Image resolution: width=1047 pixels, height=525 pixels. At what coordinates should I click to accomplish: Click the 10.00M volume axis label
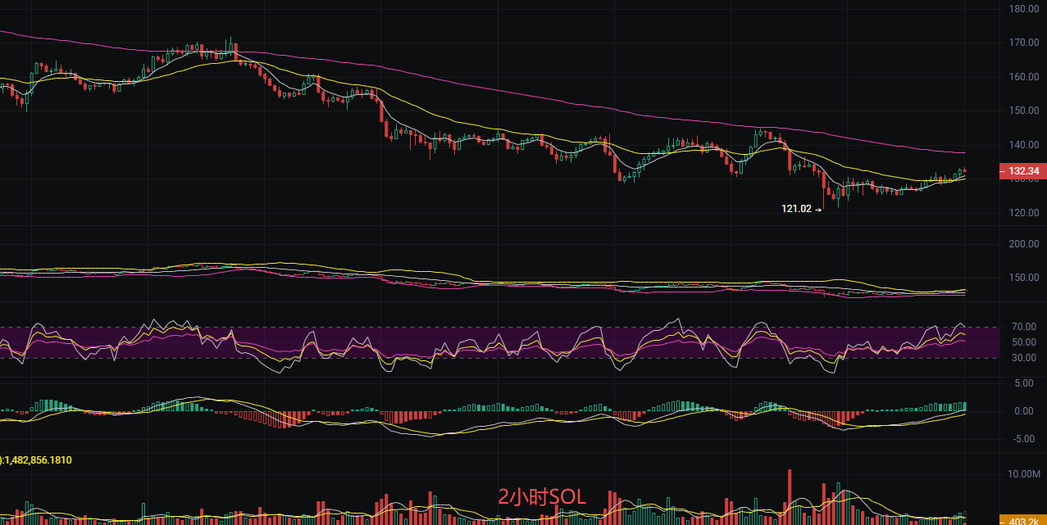[x=1024, y=474]
